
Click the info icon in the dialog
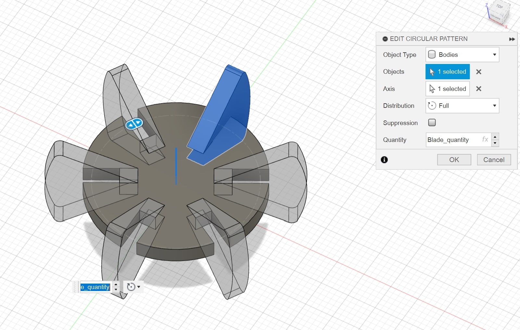click(x=384, y=159)
